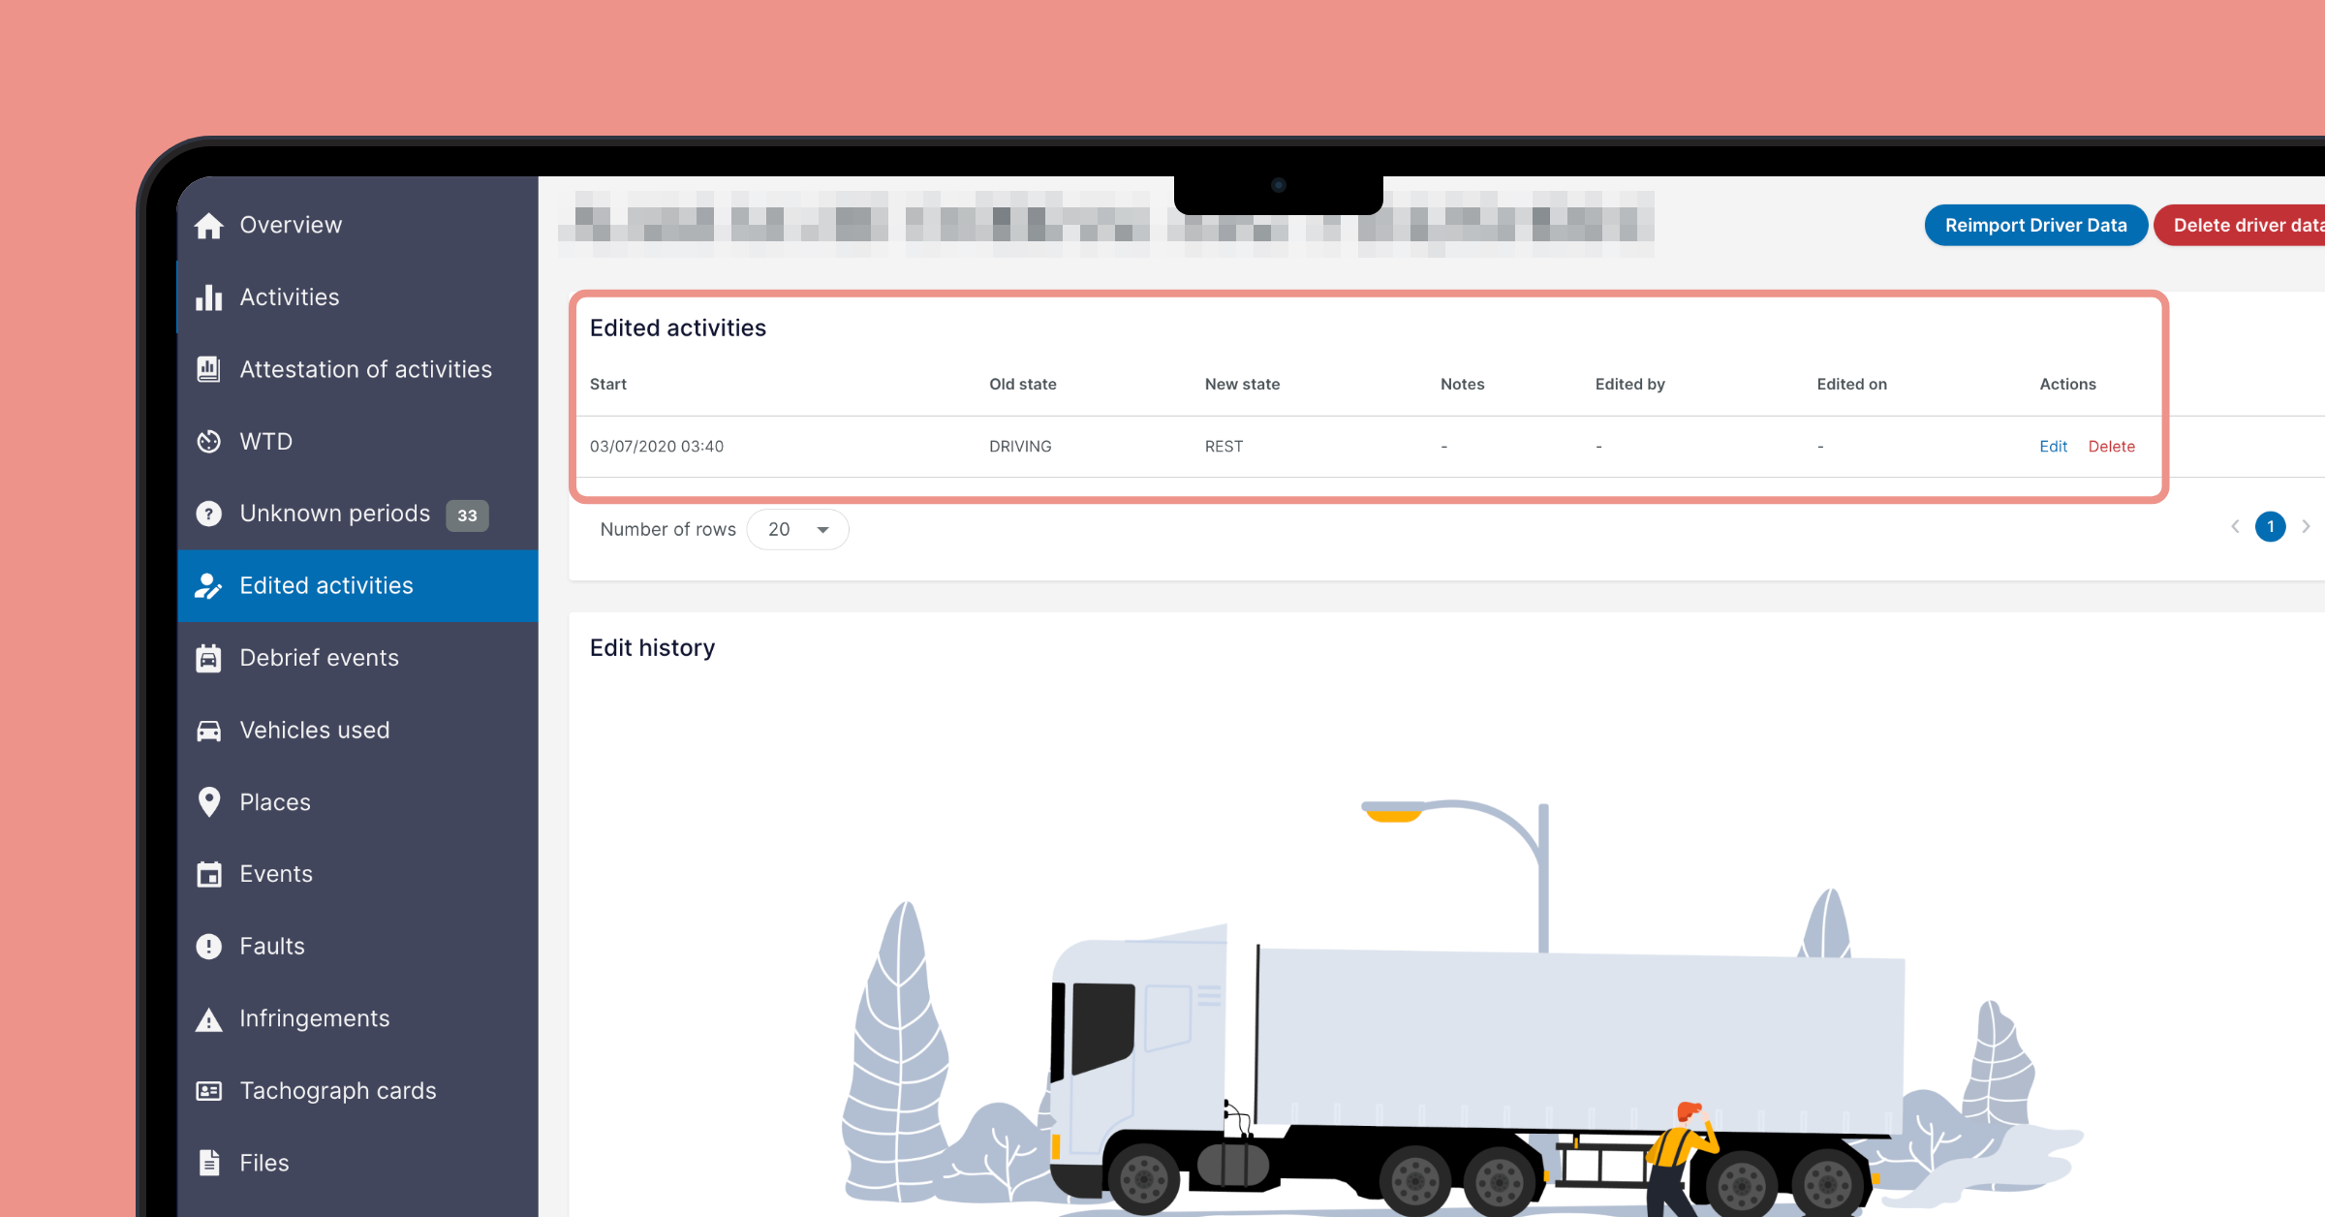
Task: Click the Infringements warning triangle icon
Action: tap(208, 1019)
